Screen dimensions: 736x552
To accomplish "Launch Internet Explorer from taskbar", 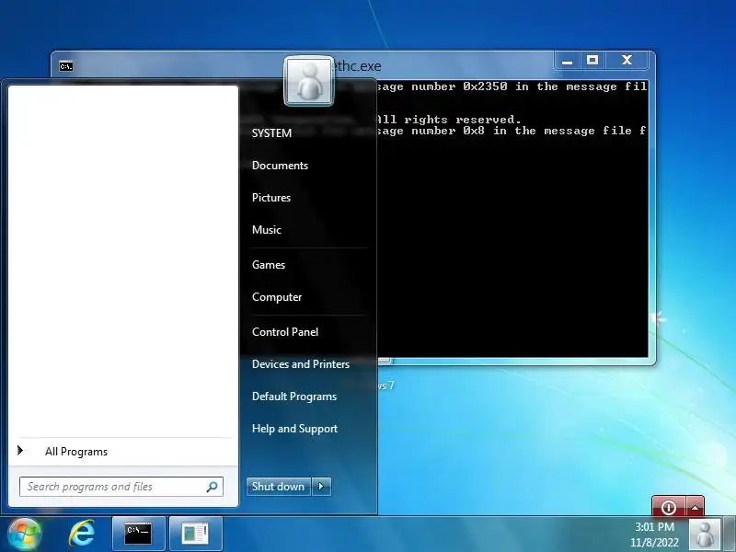I will (x=82, y=534).
